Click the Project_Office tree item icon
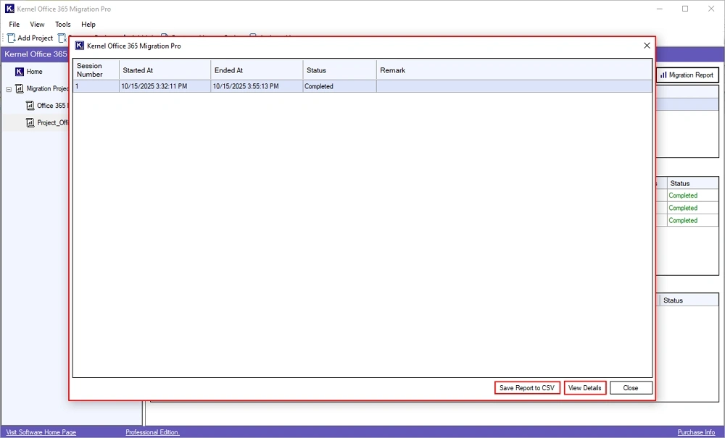Image resolution: width=725 pixels, height=438 pixels. click(x=30, y=123)
